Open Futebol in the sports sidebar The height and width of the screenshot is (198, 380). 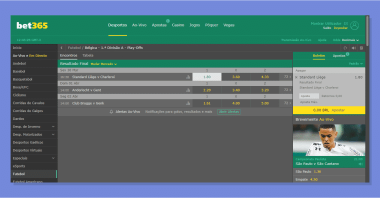click(x=34, y=174)
